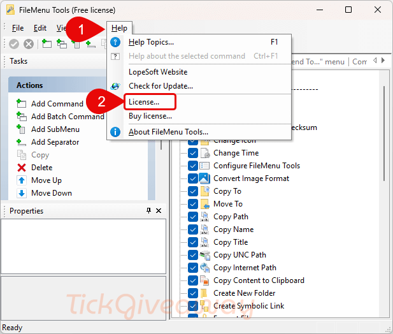393x334 pixels.
Task: Click the Add SubMenu icon in Actions
Action: [21, 129]
